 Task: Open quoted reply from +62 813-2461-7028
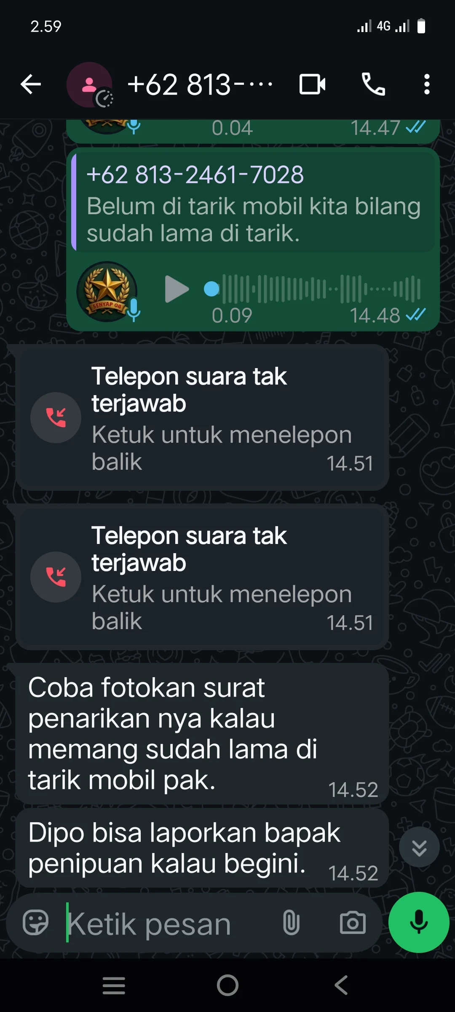pyautogui.click(x=253, y=202)
